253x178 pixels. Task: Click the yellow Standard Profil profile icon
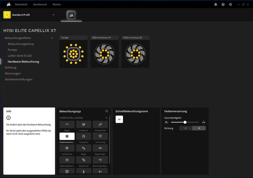point(7,15)
